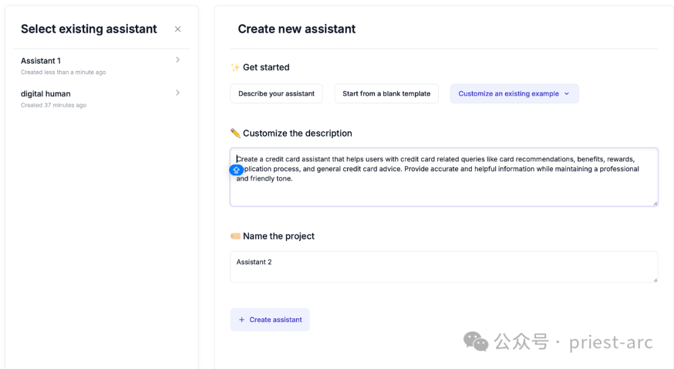Open Customize an existing example dropdown

[509, 94]
